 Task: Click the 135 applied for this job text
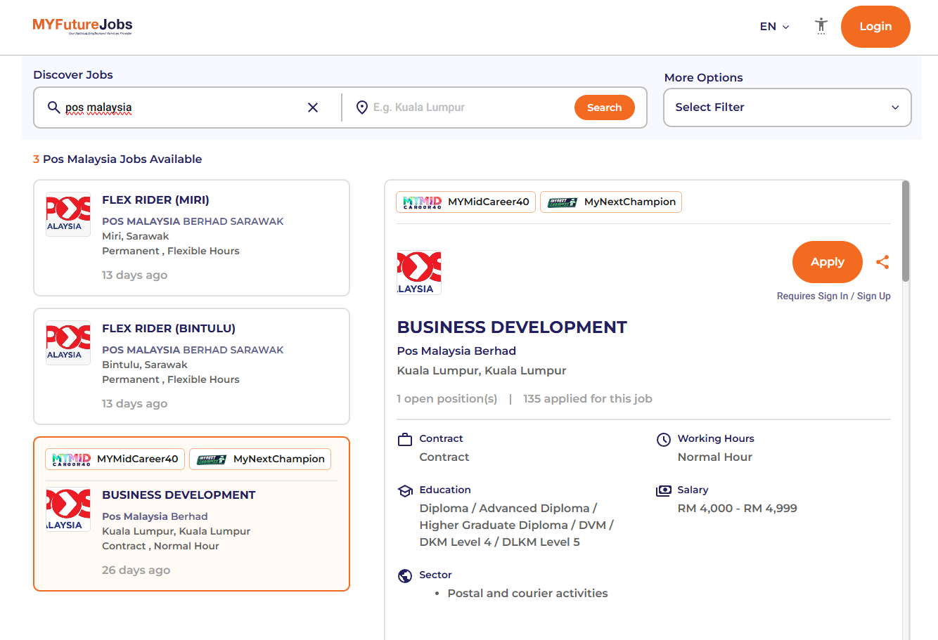point(588,398)
